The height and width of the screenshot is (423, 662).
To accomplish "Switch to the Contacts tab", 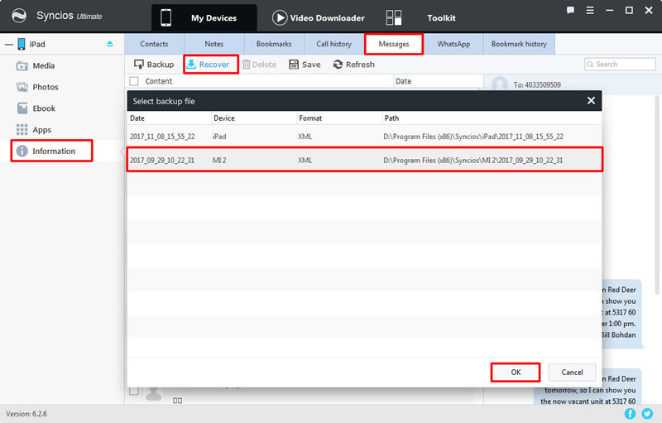I will point(154,44).
